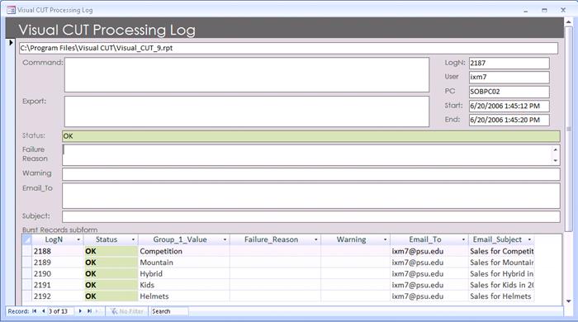578x322 pixels.
Task: Select row selector for record 2190
Action: (27, 274)
